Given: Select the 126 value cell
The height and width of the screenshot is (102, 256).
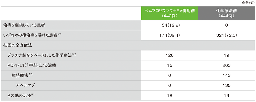Looking at the screenshot, I should pyautogui.click(x=170, y=55).
